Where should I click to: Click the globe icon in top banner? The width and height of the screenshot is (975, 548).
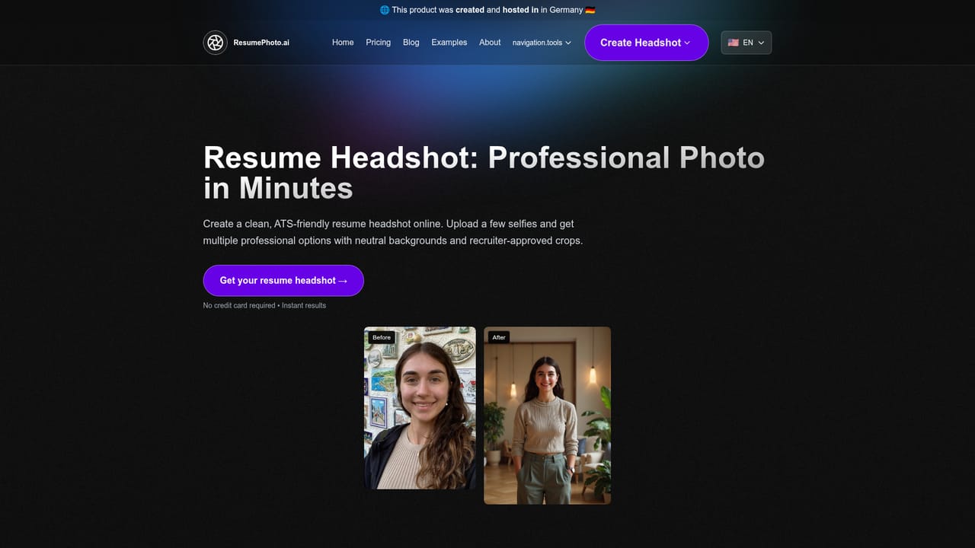(385, 10)
